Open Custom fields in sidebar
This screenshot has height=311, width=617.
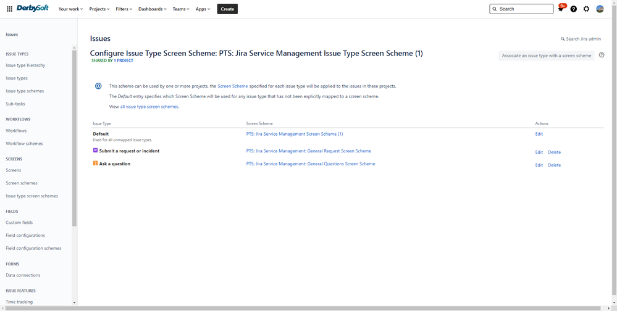click(x=19, y=223)
